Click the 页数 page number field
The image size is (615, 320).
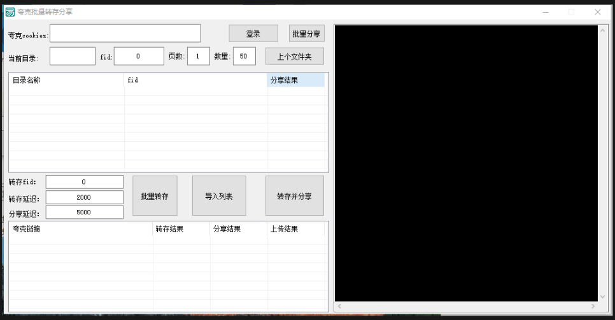198,56
